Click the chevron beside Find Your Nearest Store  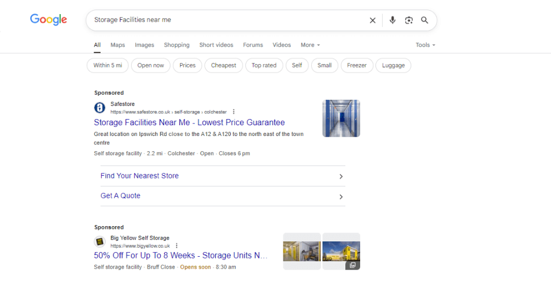341,176
